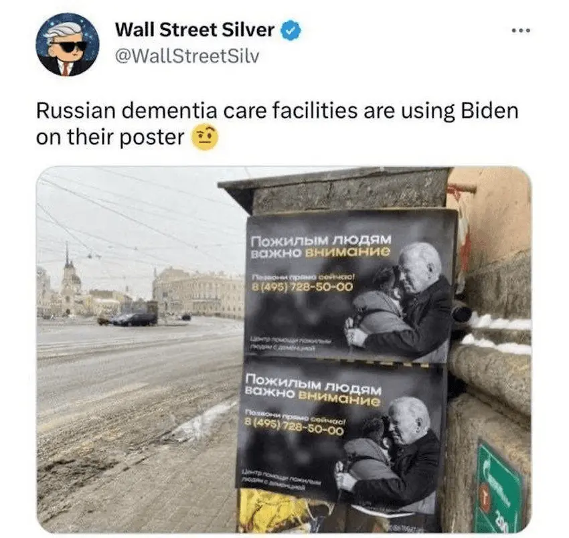Select the word Biden in tweet text

[x=489, y=111]
